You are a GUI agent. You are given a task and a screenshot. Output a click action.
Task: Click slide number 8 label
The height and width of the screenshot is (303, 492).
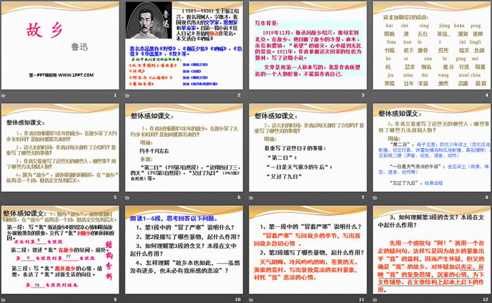487,197
